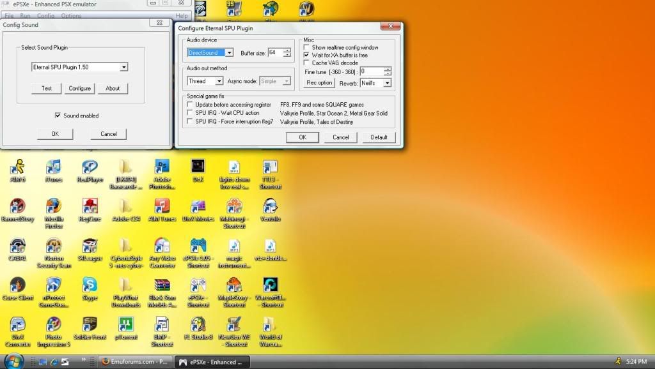The height and width of the screenshot is (369, 655).
Task: Select the Photo Impression 5 icon
Action: 54,331
